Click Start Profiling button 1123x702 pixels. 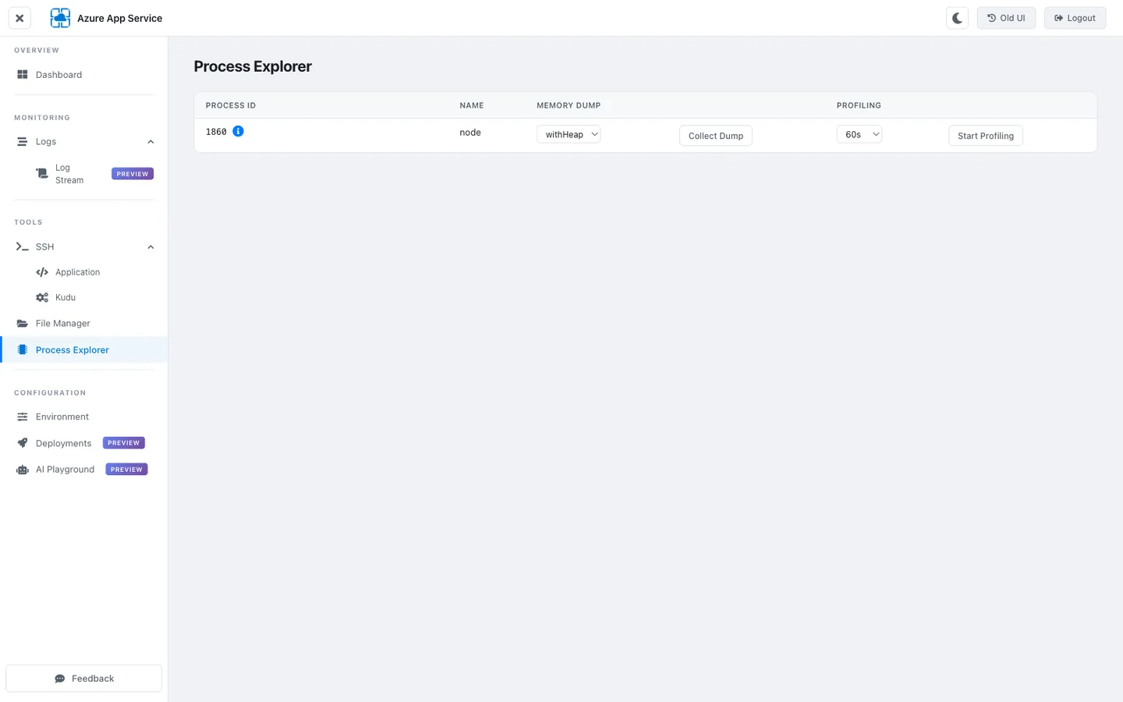click(x=986, y=136)
